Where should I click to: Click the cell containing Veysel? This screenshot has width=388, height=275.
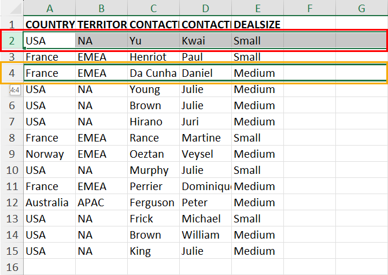[206, 154]
